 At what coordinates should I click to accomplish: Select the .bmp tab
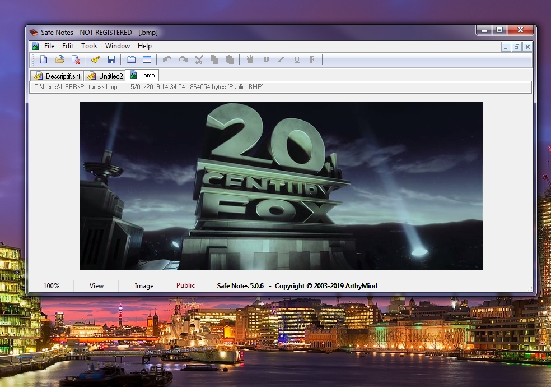tap(142, 75)
